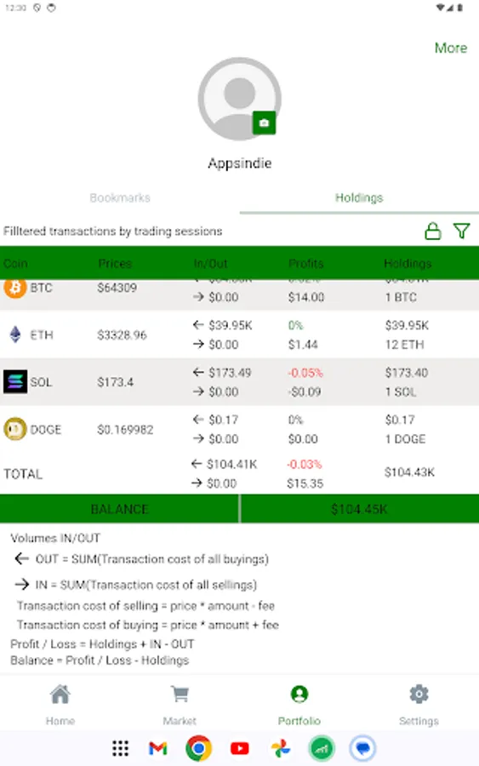Tap the SOL loss -0.05%

coord(305,373)
